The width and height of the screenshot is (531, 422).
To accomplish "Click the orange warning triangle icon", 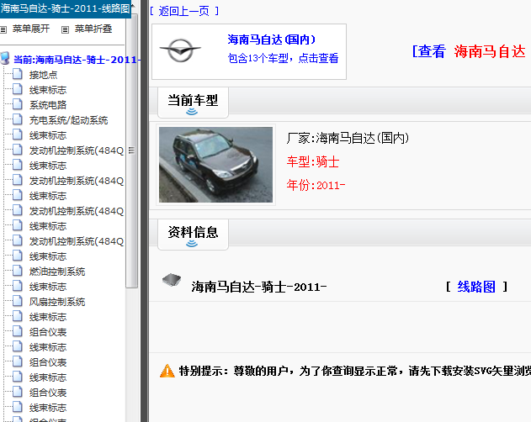I will coord(167,371).
